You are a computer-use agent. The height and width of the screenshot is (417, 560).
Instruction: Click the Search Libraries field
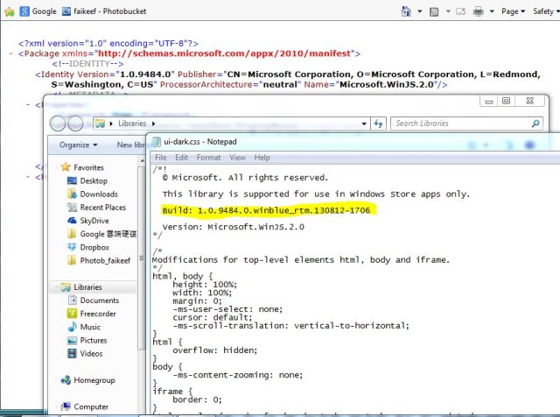[466, 124]
